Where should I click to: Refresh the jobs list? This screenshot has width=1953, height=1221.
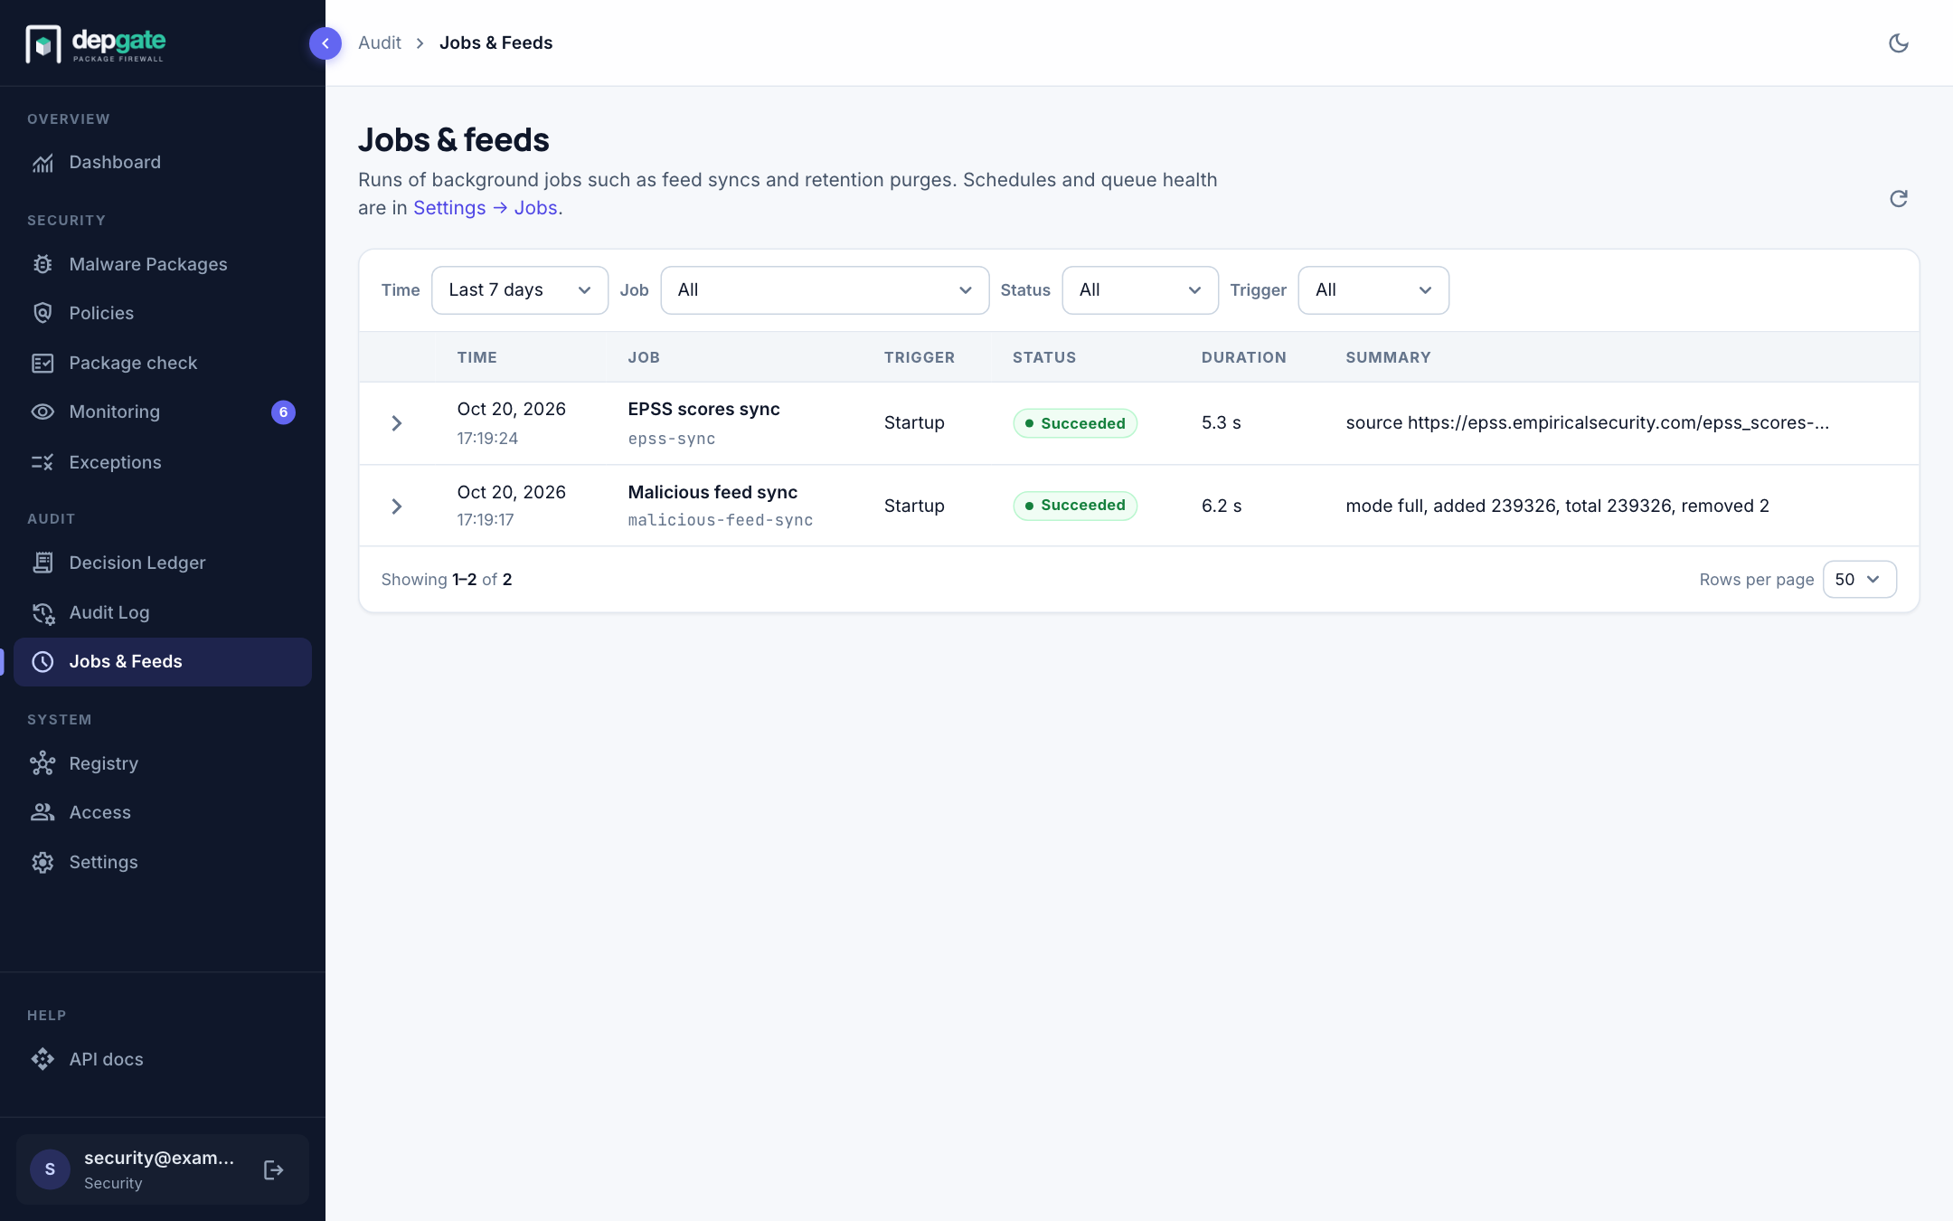click(x=1899, y=198)
